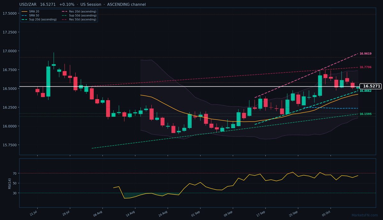Image resolution: width=383 pixels, height=220 pixels.
Task: Click the 17.2500 y-axis label
Action: click(10, 32)
